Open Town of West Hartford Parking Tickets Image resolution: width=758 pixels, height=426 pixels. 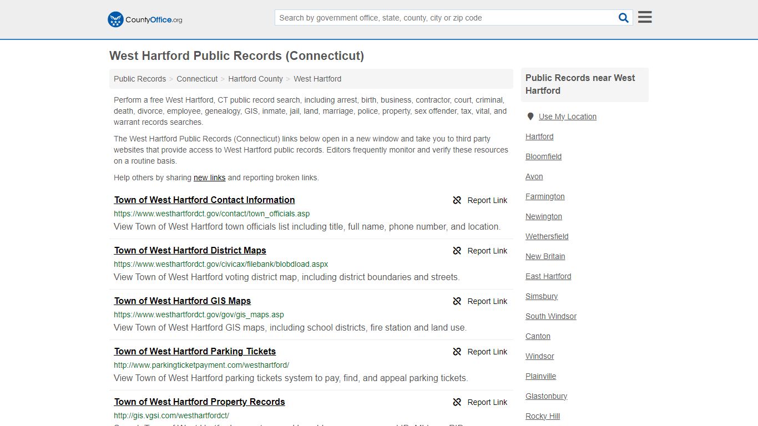point(195,351)
